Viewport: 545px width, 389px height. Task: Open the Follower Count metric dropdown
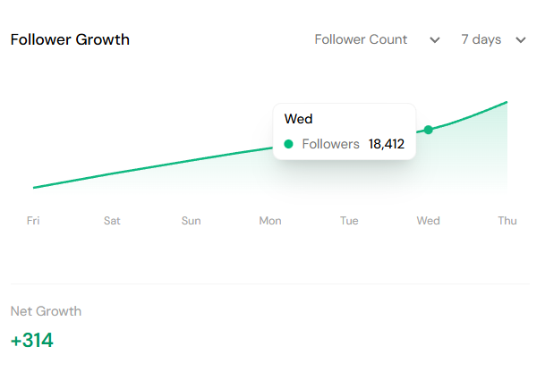[361, 39]
